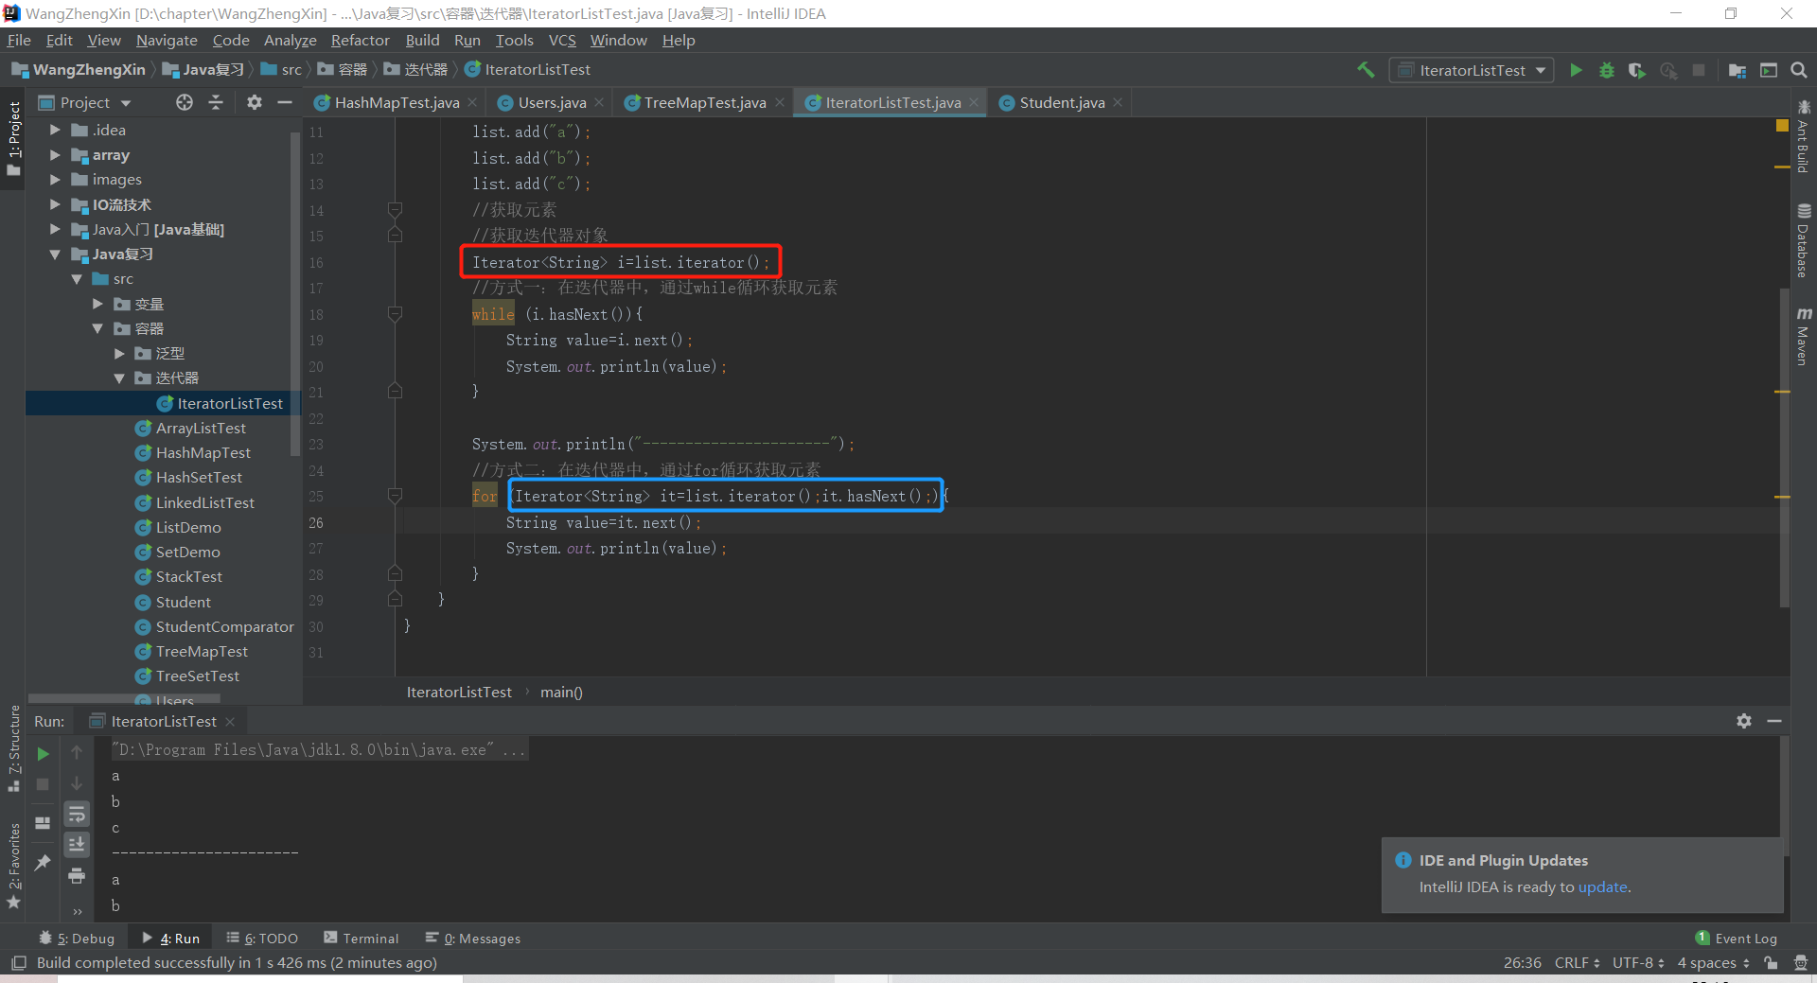
Task: Open Project view mode dropdown
Action: [126, 103]
